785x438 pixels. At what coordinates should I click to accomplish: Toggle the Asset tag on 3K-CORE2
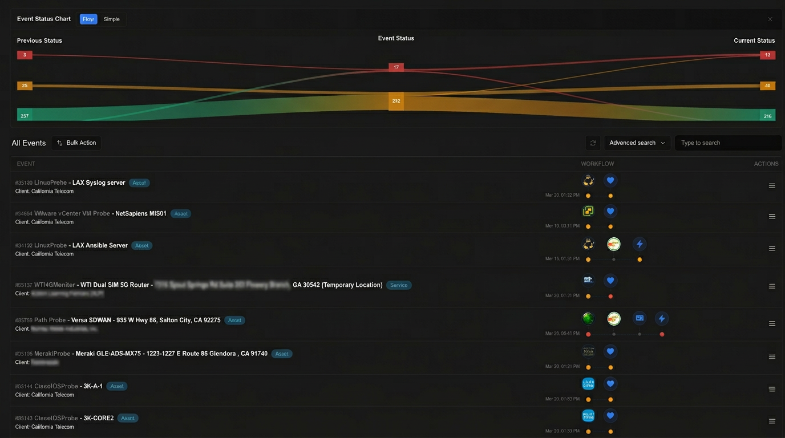click(128, 418)
